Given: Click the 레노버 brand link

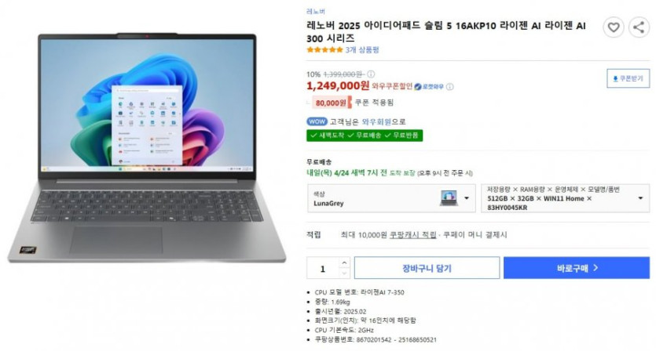Looking at the screenshot, I should click(316, 11).
